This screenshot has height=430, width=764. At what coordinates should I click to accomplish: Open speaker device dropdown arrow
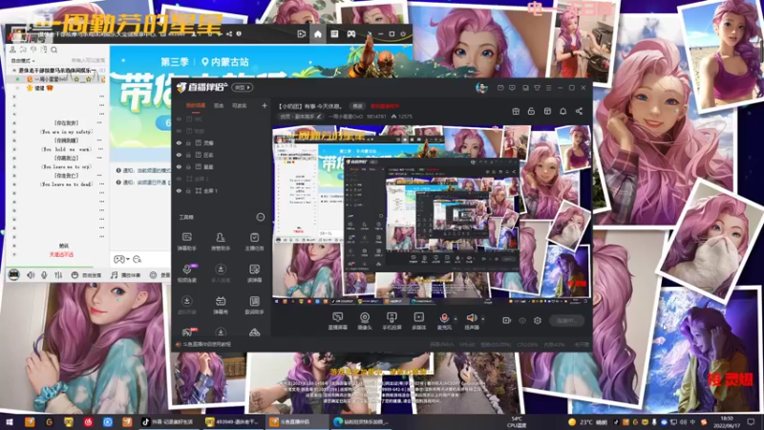(483, 319)
